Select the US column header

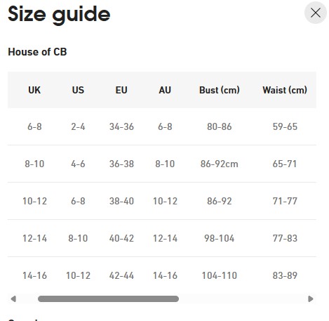pyautogui.click(x=78, y=90)
